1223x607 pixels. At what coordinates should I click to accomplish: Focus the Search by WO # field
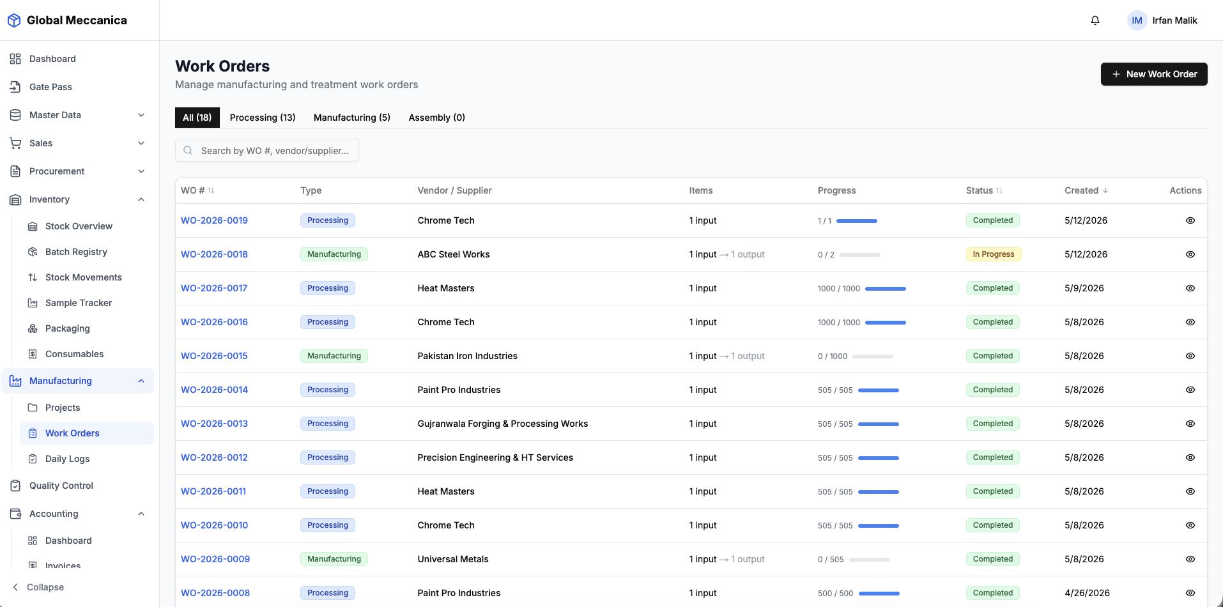coord(267,151)
